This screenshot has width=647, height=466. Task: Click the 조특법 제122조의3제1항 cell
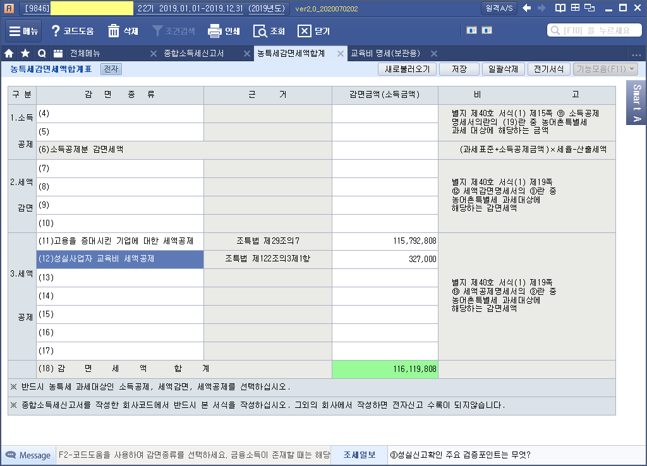tap(268, 260)
